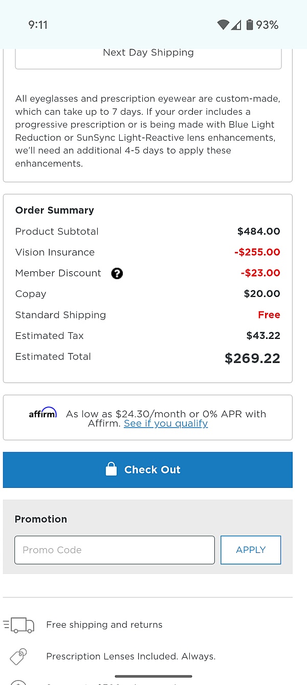
Task: Select the Next Day Shipping option
Action: 148,53
